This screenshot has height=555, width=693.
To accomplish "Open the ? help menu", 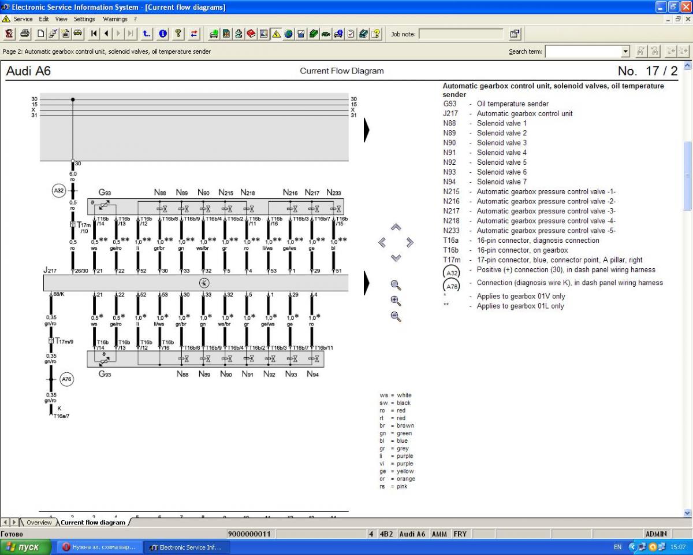I will pos(135,19).
